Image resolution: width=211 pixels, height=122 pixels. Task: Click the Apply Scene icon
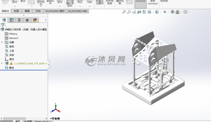pos(178,12)
